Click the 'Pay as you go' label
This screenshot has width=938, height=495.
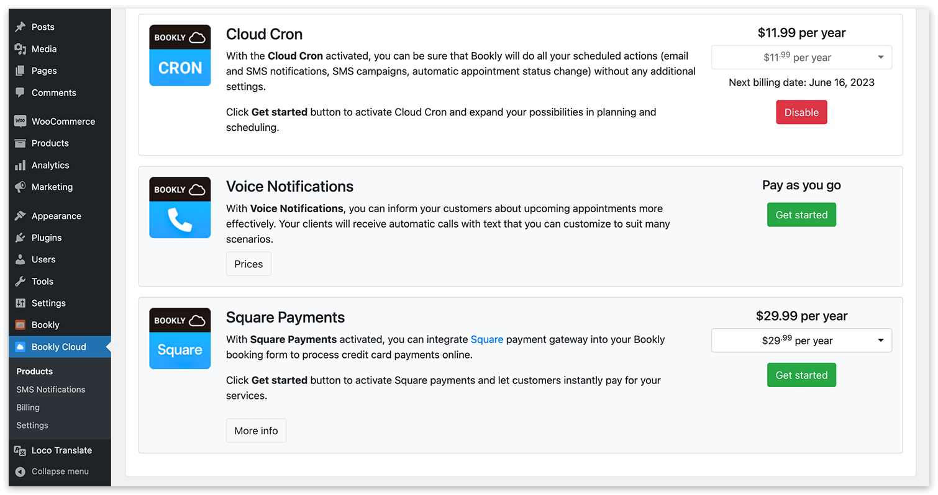[801, 185]
